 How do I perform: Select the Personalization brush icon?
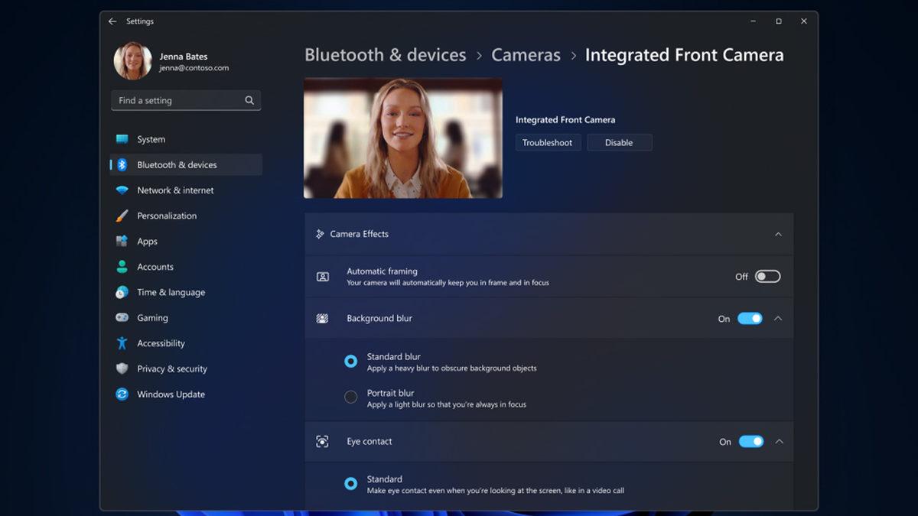pos(123,216)
